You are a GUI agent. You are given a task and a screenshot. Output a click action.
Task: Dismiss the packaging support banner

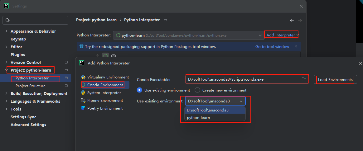click(x=296, y=46)
